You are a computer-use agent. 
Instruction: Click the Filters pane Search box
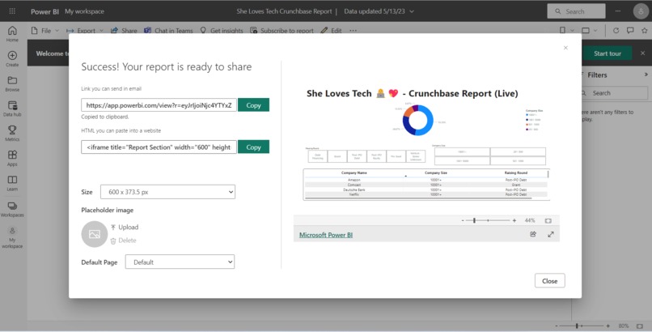click(x=614, y=93)
